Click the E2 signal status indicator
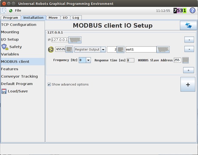 pos(51,50)
